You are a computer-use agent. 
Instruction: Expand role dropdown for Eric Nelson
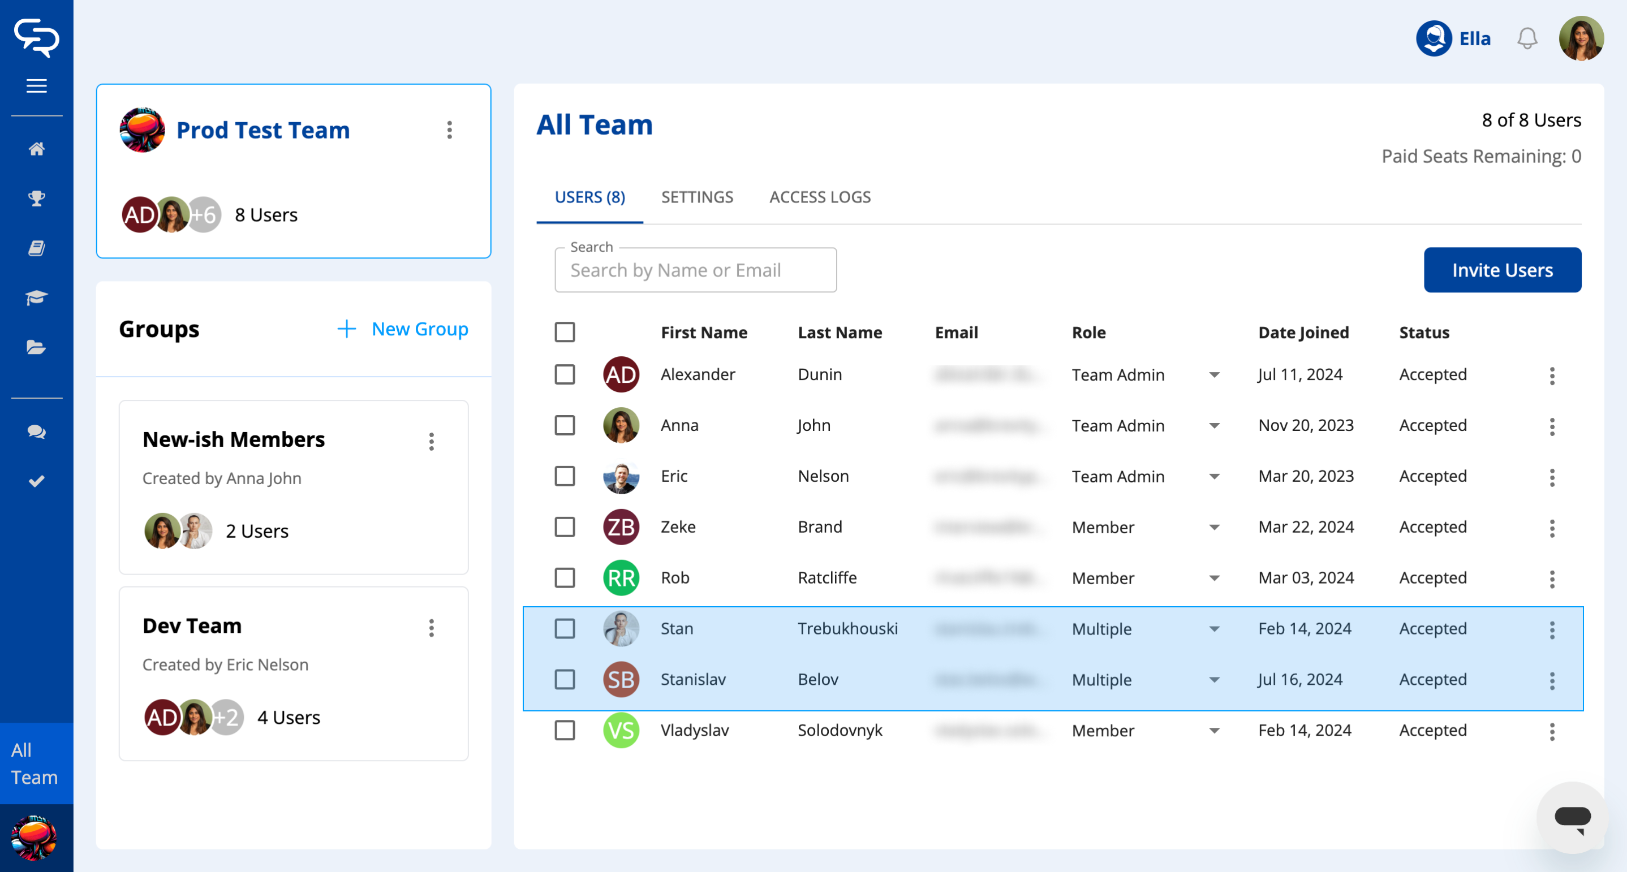1214,477
